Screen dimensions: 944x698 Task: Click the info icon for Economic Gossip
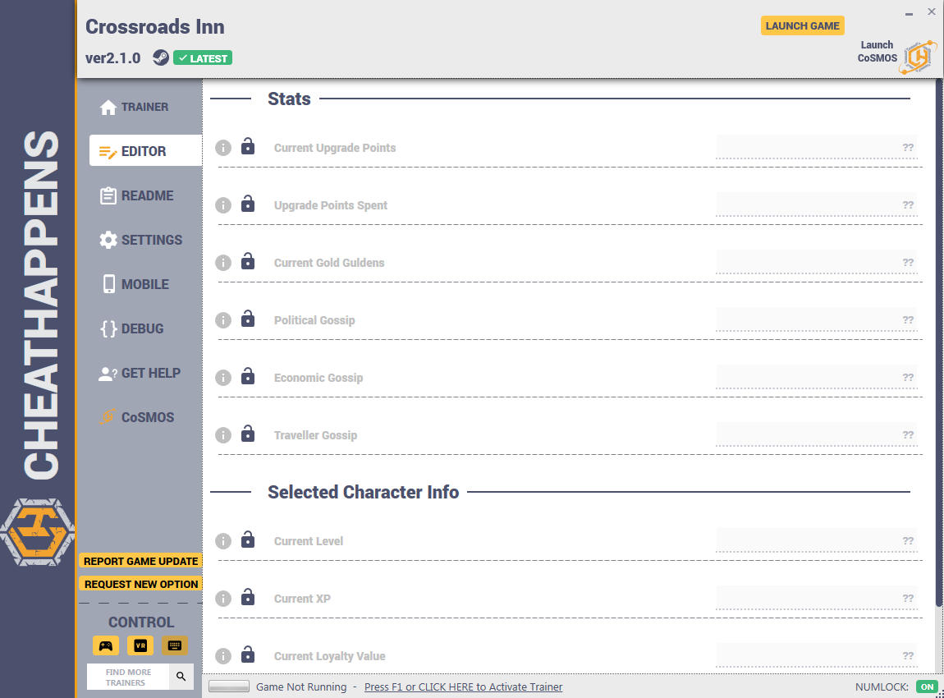point(223,378)
